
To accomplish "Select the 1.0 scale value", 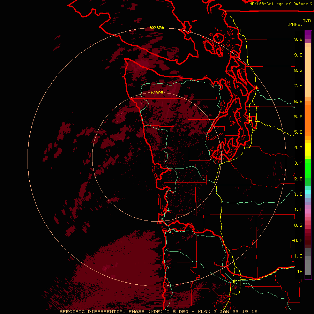I will click(x=298, y=210).
